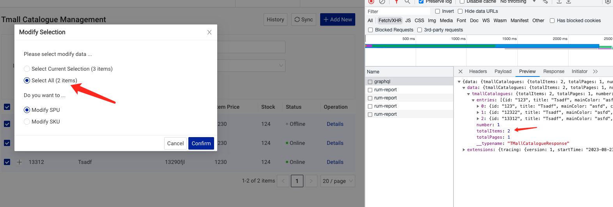Open network search via magnifier icon

[x=407, y=2]
